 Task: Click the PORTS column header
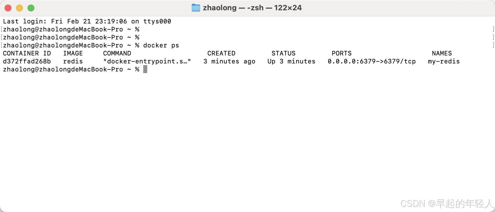coord(342,53)
